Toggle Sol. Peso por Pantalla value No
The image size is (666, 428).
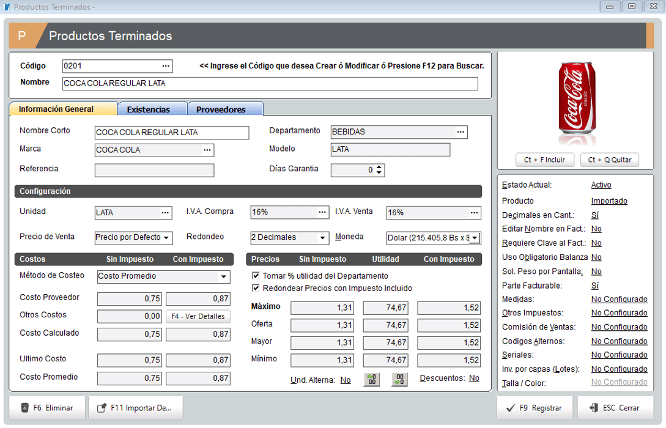596,271
